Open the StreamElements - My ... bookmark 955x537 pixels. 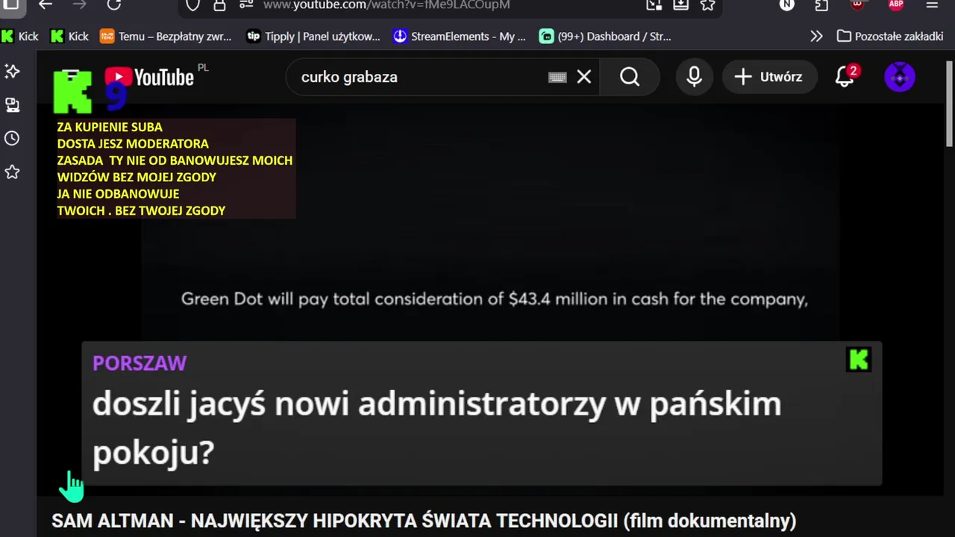[x=459, y=36]
